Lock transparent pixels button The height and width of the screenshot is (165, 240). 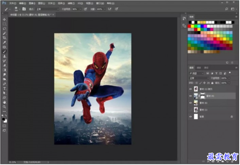pyautogui.click(x=197, y=83)
